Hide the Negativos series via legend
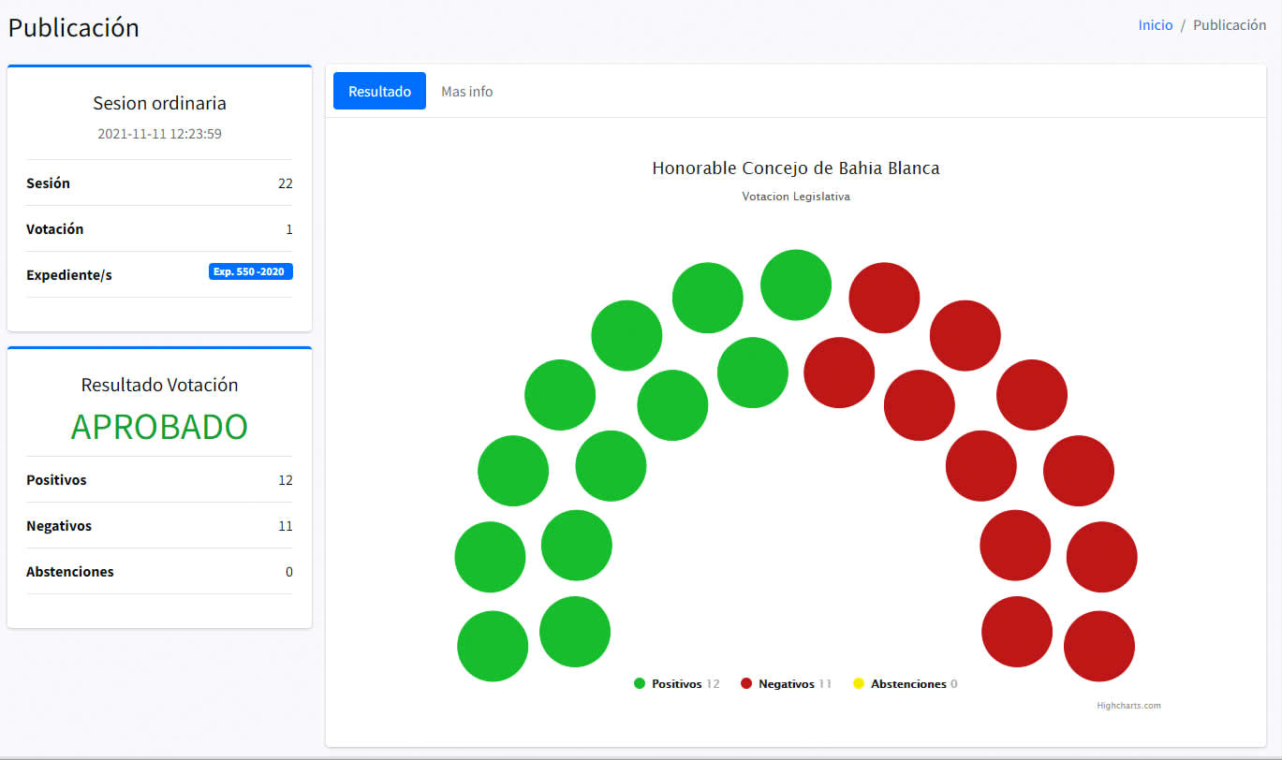The width and height of the screenshot is (1282, 760). pyautogui.click(x=786, y=684)
